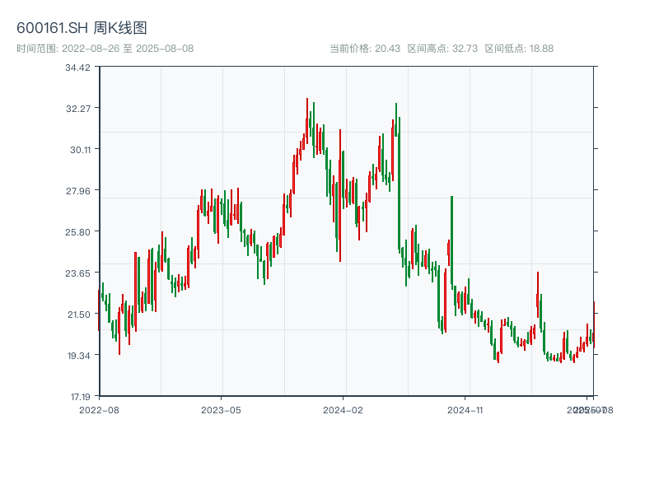
Task: Click the interval high label 区间高点: 32.73
Action: click(x=442, y=49)
